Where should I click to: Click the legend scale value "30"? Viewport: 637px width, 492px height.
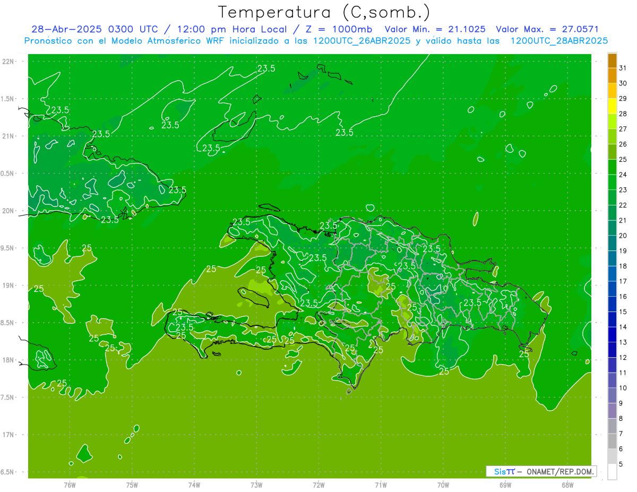[623, 83]
